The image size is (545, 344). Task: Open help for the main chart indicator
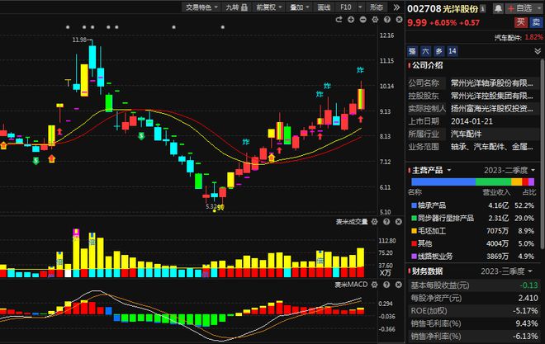(387, 20)
